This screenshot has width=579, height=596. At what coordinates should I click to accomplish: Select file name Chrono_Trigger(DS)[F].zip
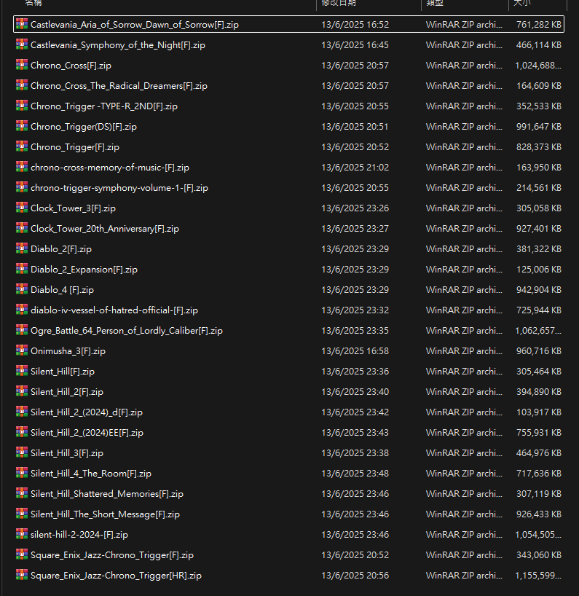[84, 127]
